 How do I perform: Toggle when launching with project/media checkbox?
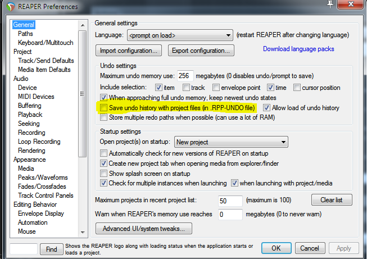point(234,183)
